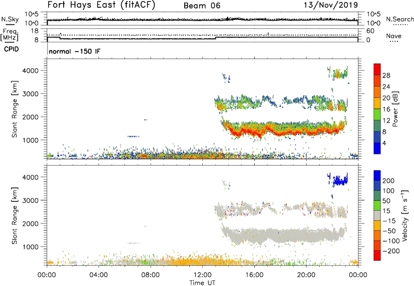Image resolution: width=414 pixels, height=286 pixels.
Task: Click the "60" Nave axis tick label
Action: pyautogui.click(x=370, y=31)
